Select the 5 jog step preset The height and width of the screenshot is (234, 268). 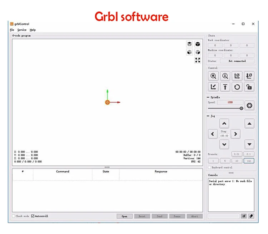coord(225,161)
